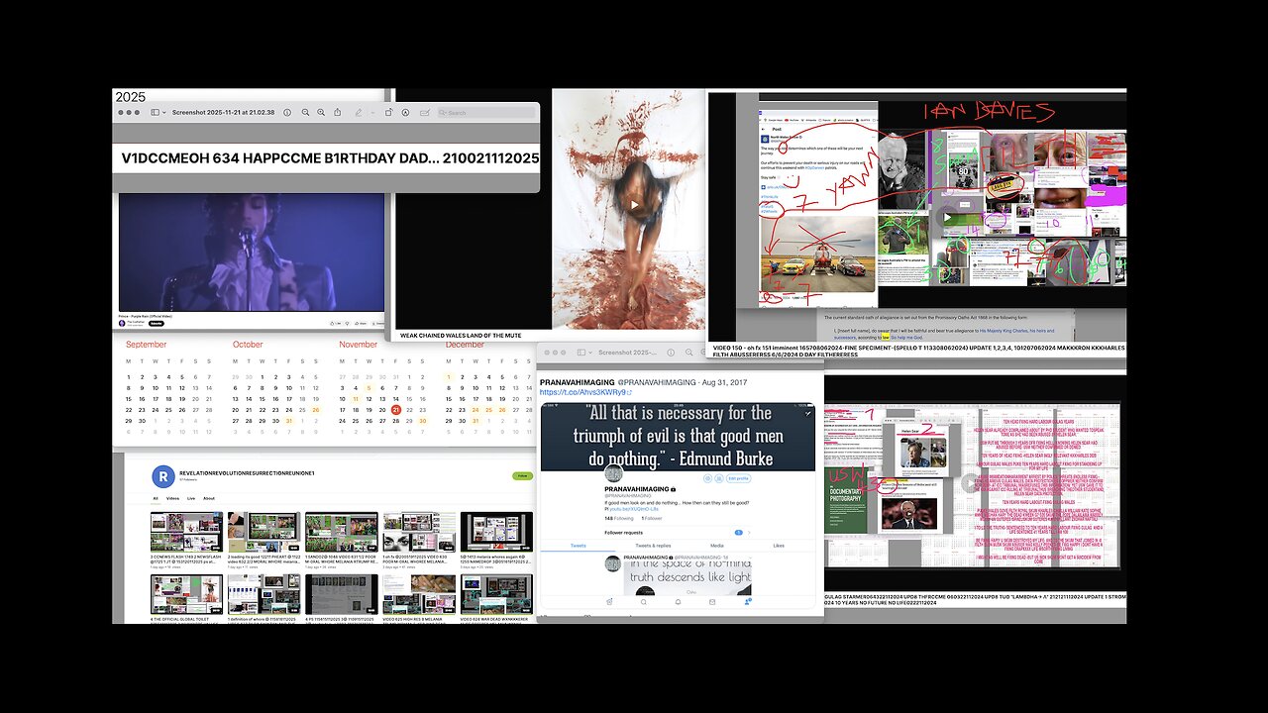This screenshot has height=713, width=1268.
Task: Open '1 SANDOZ@ 1046 VIDEO 631' video thumbnail
Action: click(x=341, y=532)
